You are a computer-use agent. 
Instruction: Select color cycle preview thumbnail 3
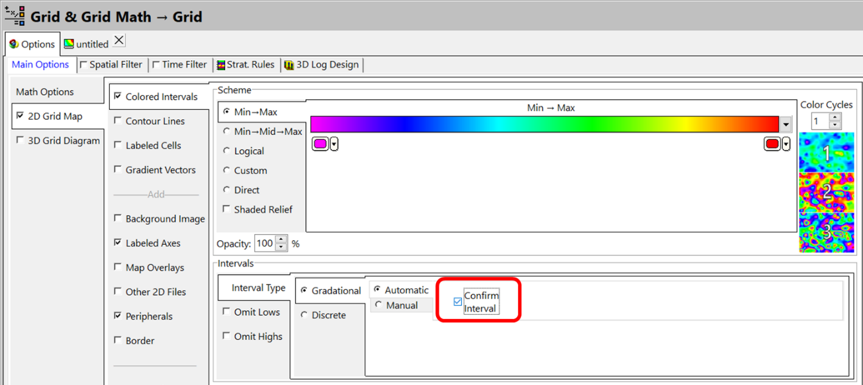point(826,232)
